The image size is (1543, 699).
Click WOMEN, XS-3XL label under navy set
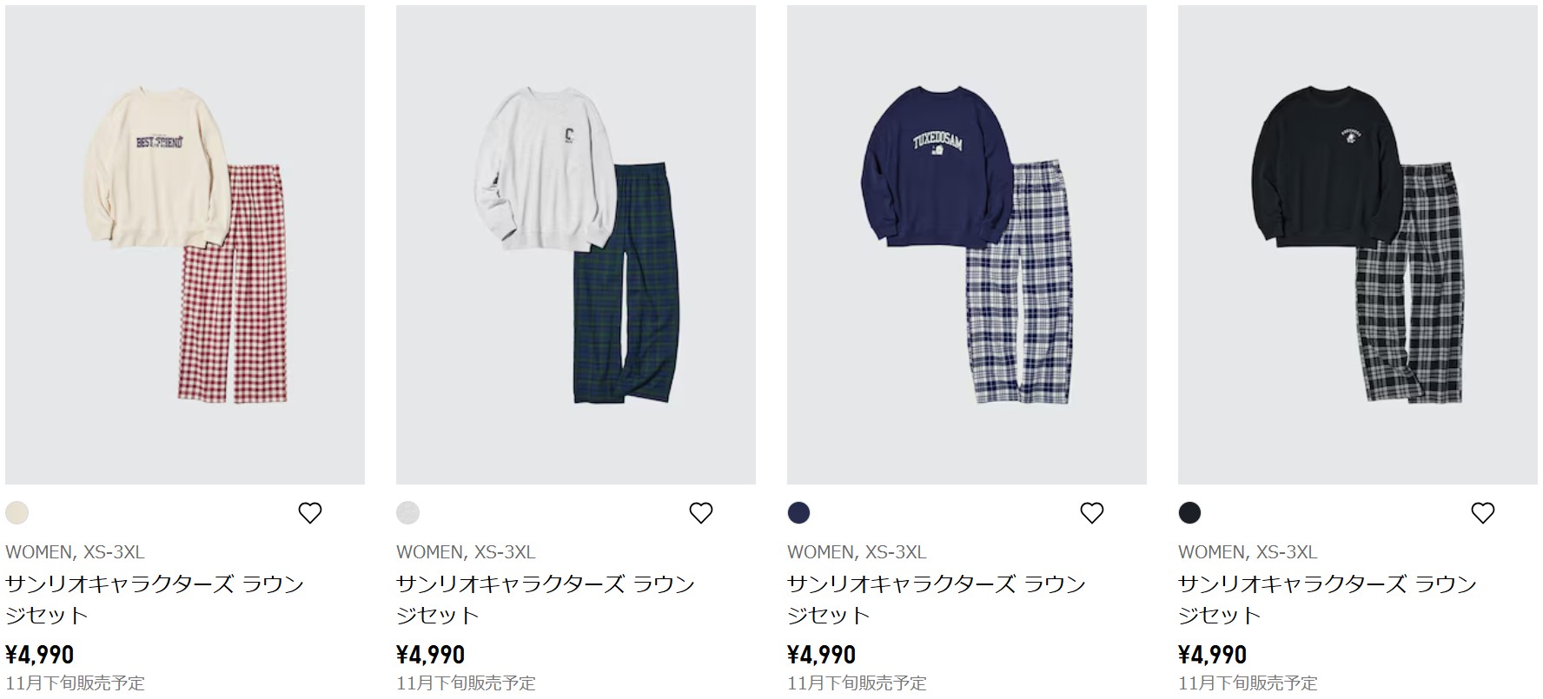(857, 552)
